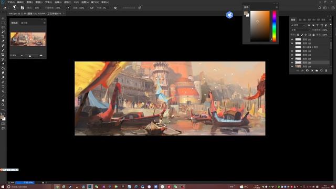Open the 图像 (Image) menu
The image size is (336, 189).
point(29,2)
